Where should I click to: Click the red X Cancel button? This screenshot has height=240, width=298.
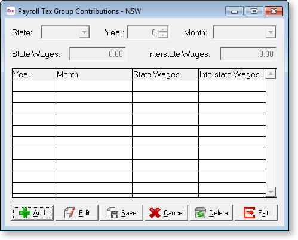click(167, 212)
